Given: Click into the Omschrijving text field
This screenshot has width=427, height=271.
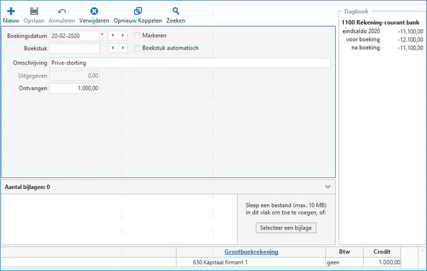Looking at the screenshot, I should pos(190,63).
